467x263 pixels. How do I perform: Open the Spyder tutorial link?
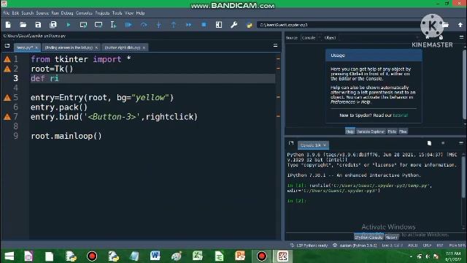click(401, 115)
